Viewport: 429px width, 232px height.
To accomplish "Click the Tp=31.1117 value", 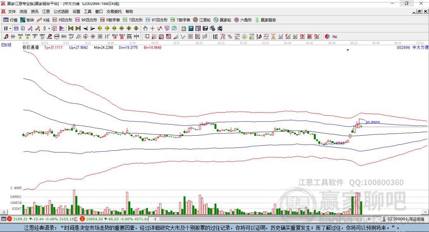I will click(53, 47).
